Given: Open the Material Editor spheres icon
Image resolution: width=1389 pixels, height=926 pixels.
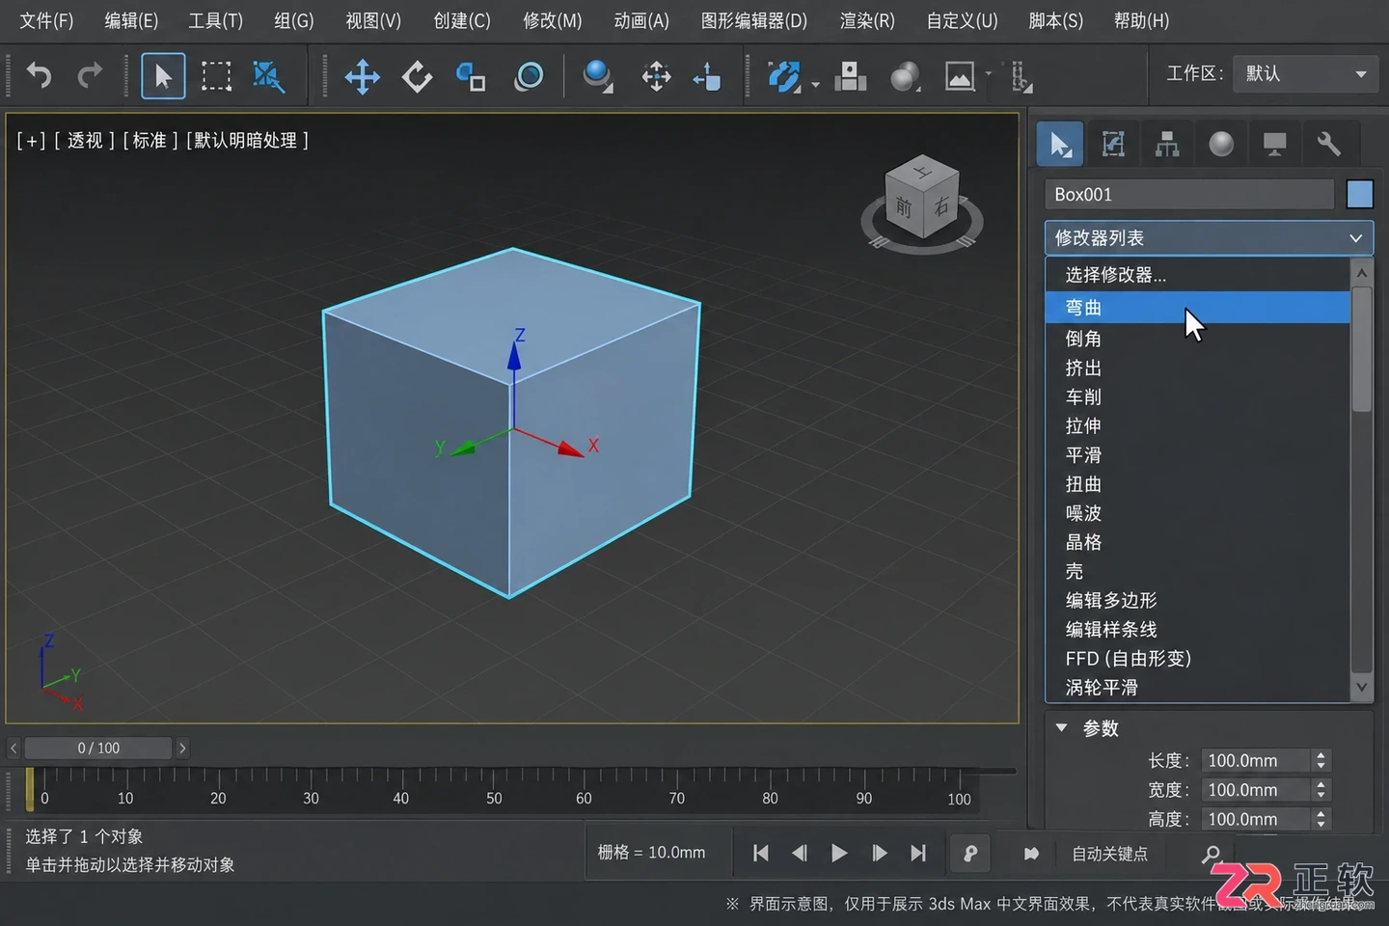Looking at the screenshot, I should pos(905,76).
